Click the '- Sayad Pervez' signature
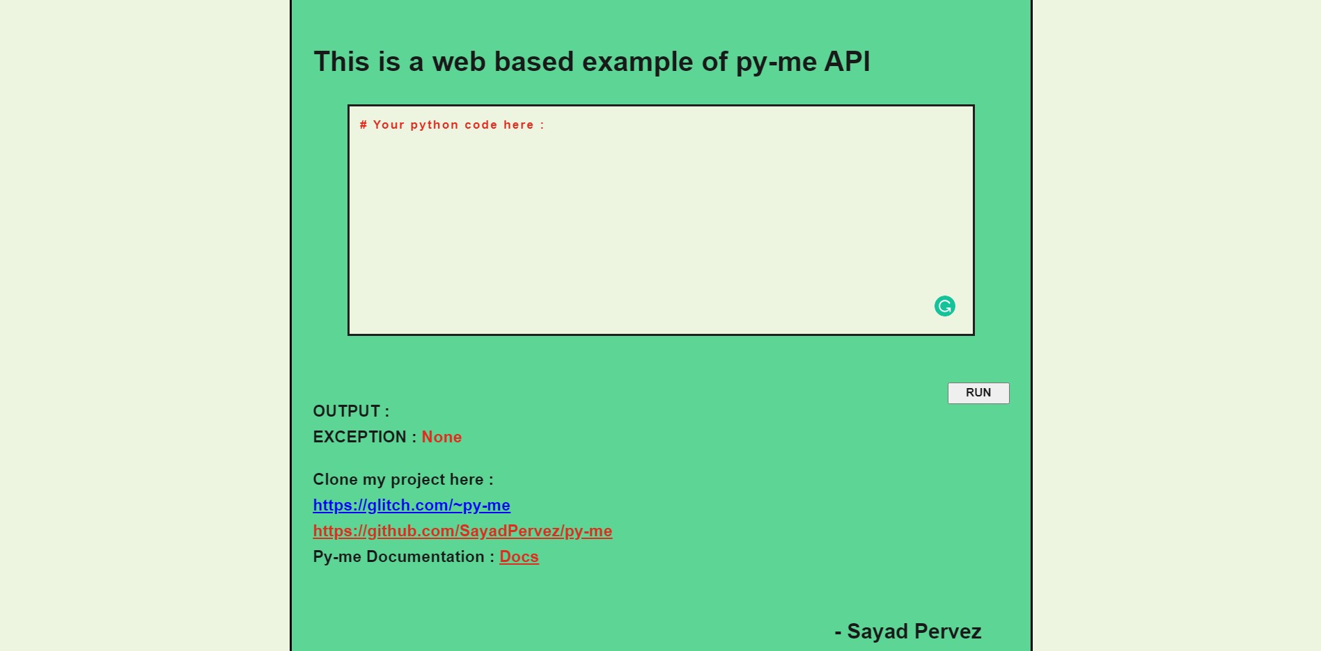The image size is (1321, 651). pos(907,632)
